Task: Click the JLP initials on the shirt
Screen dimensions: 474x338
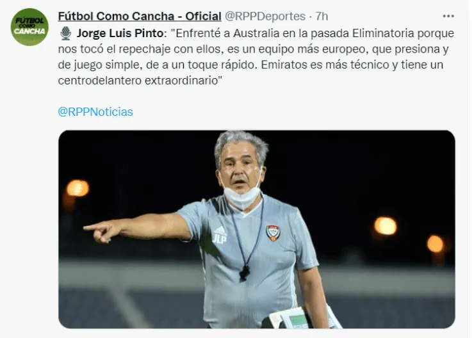Action: point(220,238)
